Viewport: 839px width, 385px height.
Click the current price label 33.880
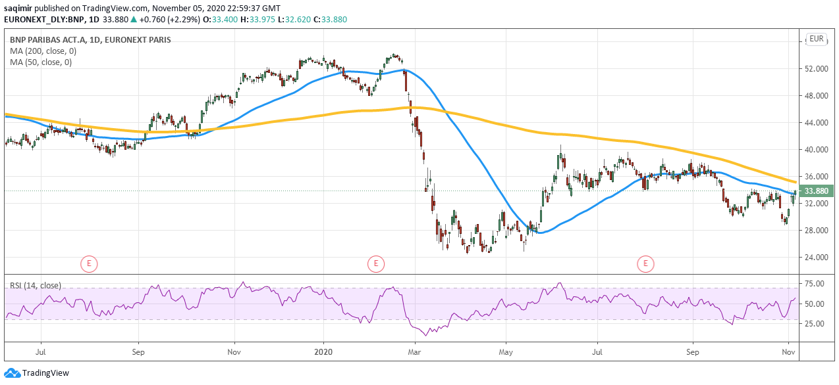pyautogui.click(x=816, y=192)
